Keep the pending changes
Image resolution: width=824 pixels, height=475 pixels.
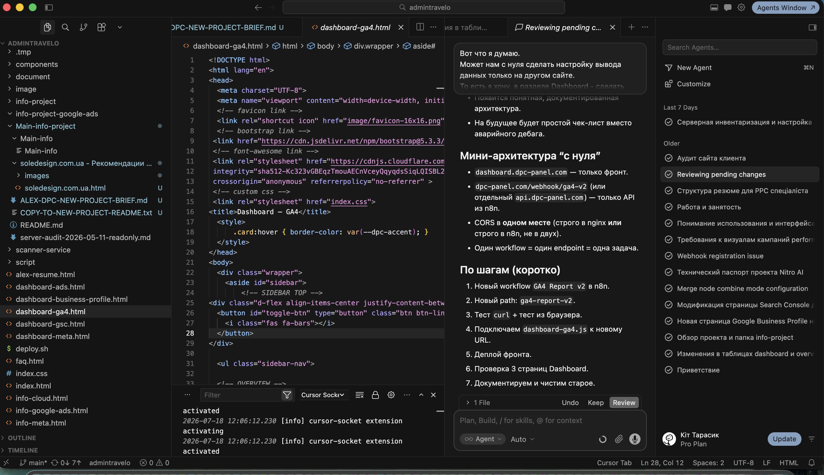[x=595, y=402]
